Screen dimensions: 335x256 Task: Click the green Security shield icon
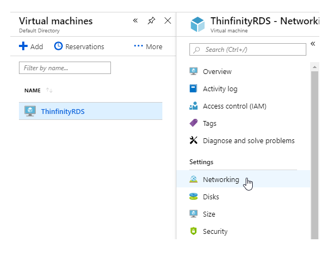(x=193, y=231)
